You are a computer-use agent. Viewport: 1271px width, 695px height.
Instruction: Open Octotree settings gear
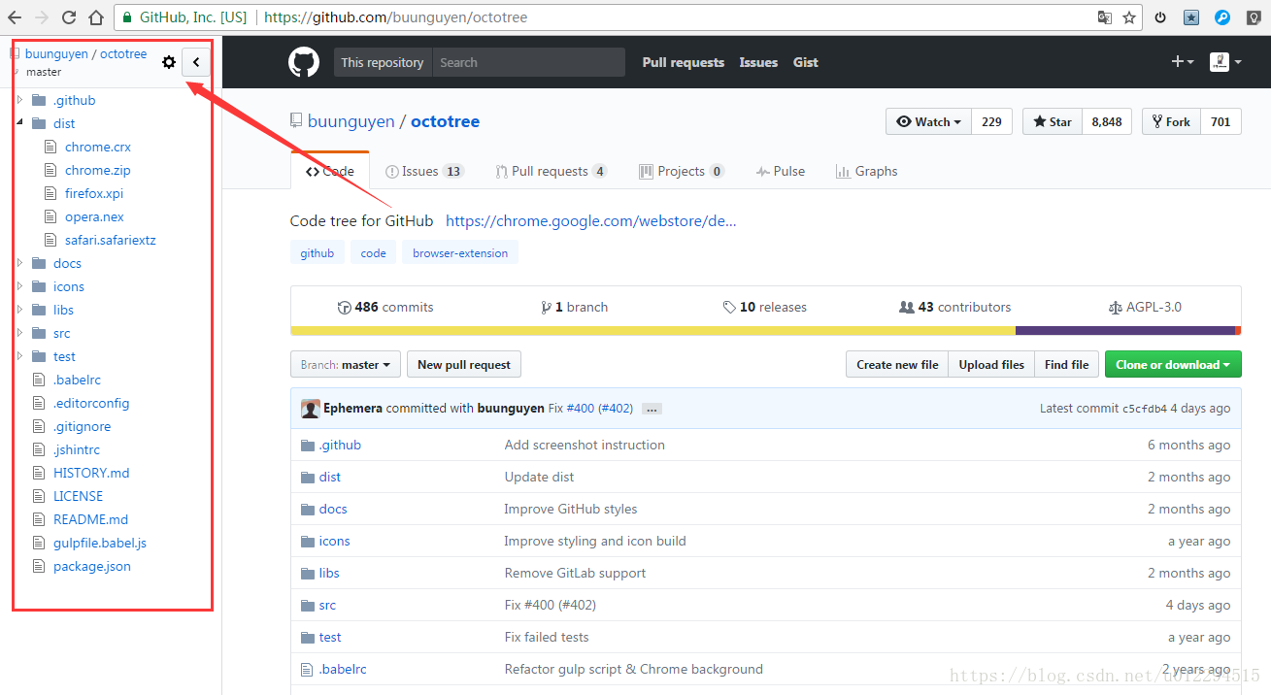169,62
